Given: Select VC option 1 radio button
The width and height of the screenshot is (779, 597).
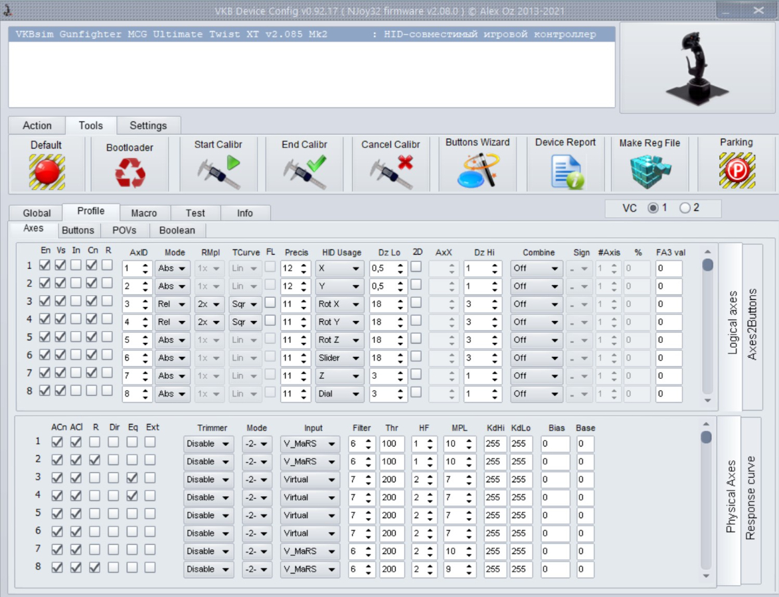Looking at the screenshot, I should click(653, 208).
